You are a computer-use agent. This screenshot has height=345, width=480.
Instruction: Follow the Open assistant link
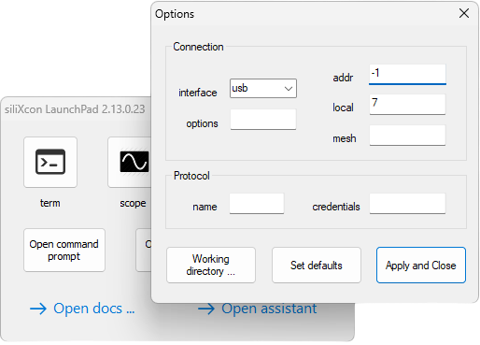click(269, 309)
